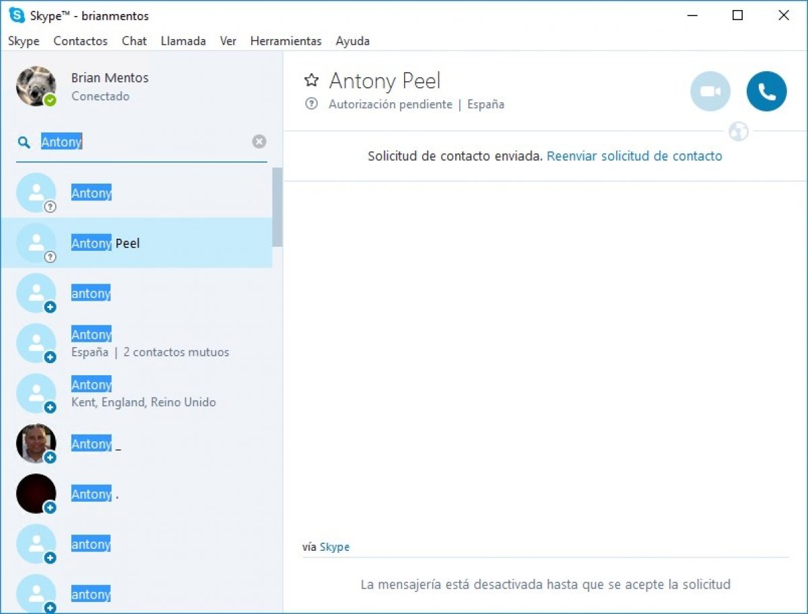The width and height of the screenshot is (808, 614).
Task: Open the Chat menu
Action: [x=134, y=41]
